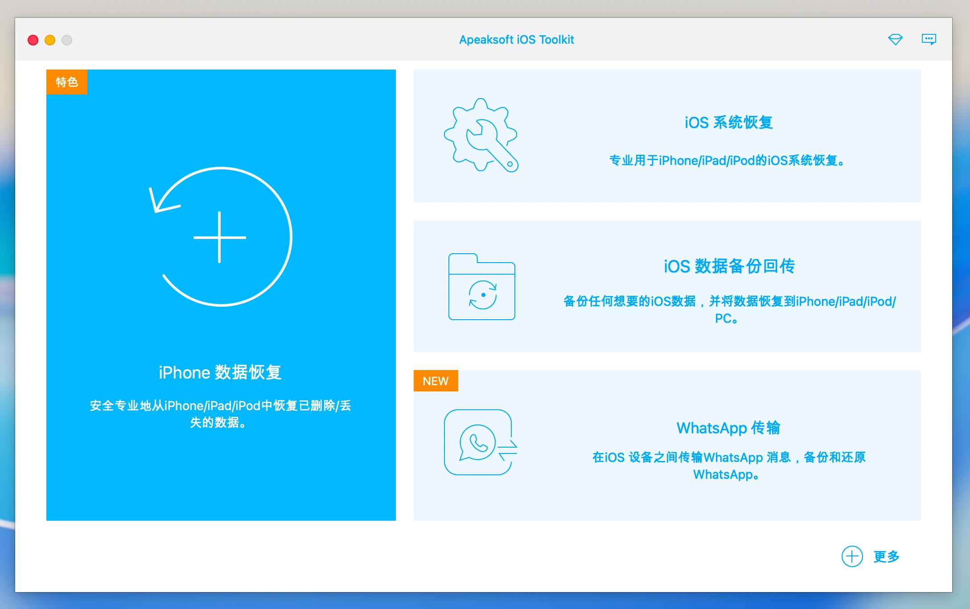Click the circled plus icon beside 更多
970x609 pixels.
(852, 556)
